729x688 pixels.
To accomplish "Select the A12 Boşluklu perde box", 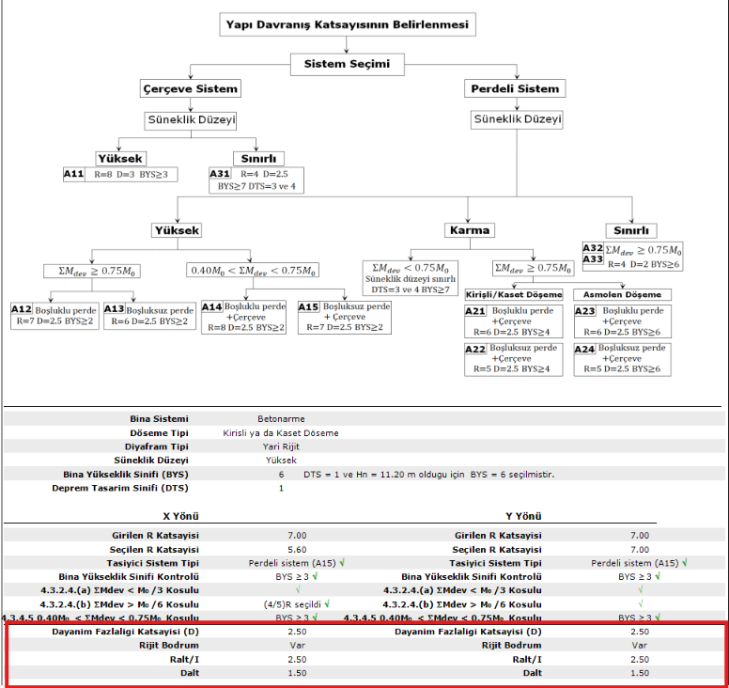I will [54, 316].
